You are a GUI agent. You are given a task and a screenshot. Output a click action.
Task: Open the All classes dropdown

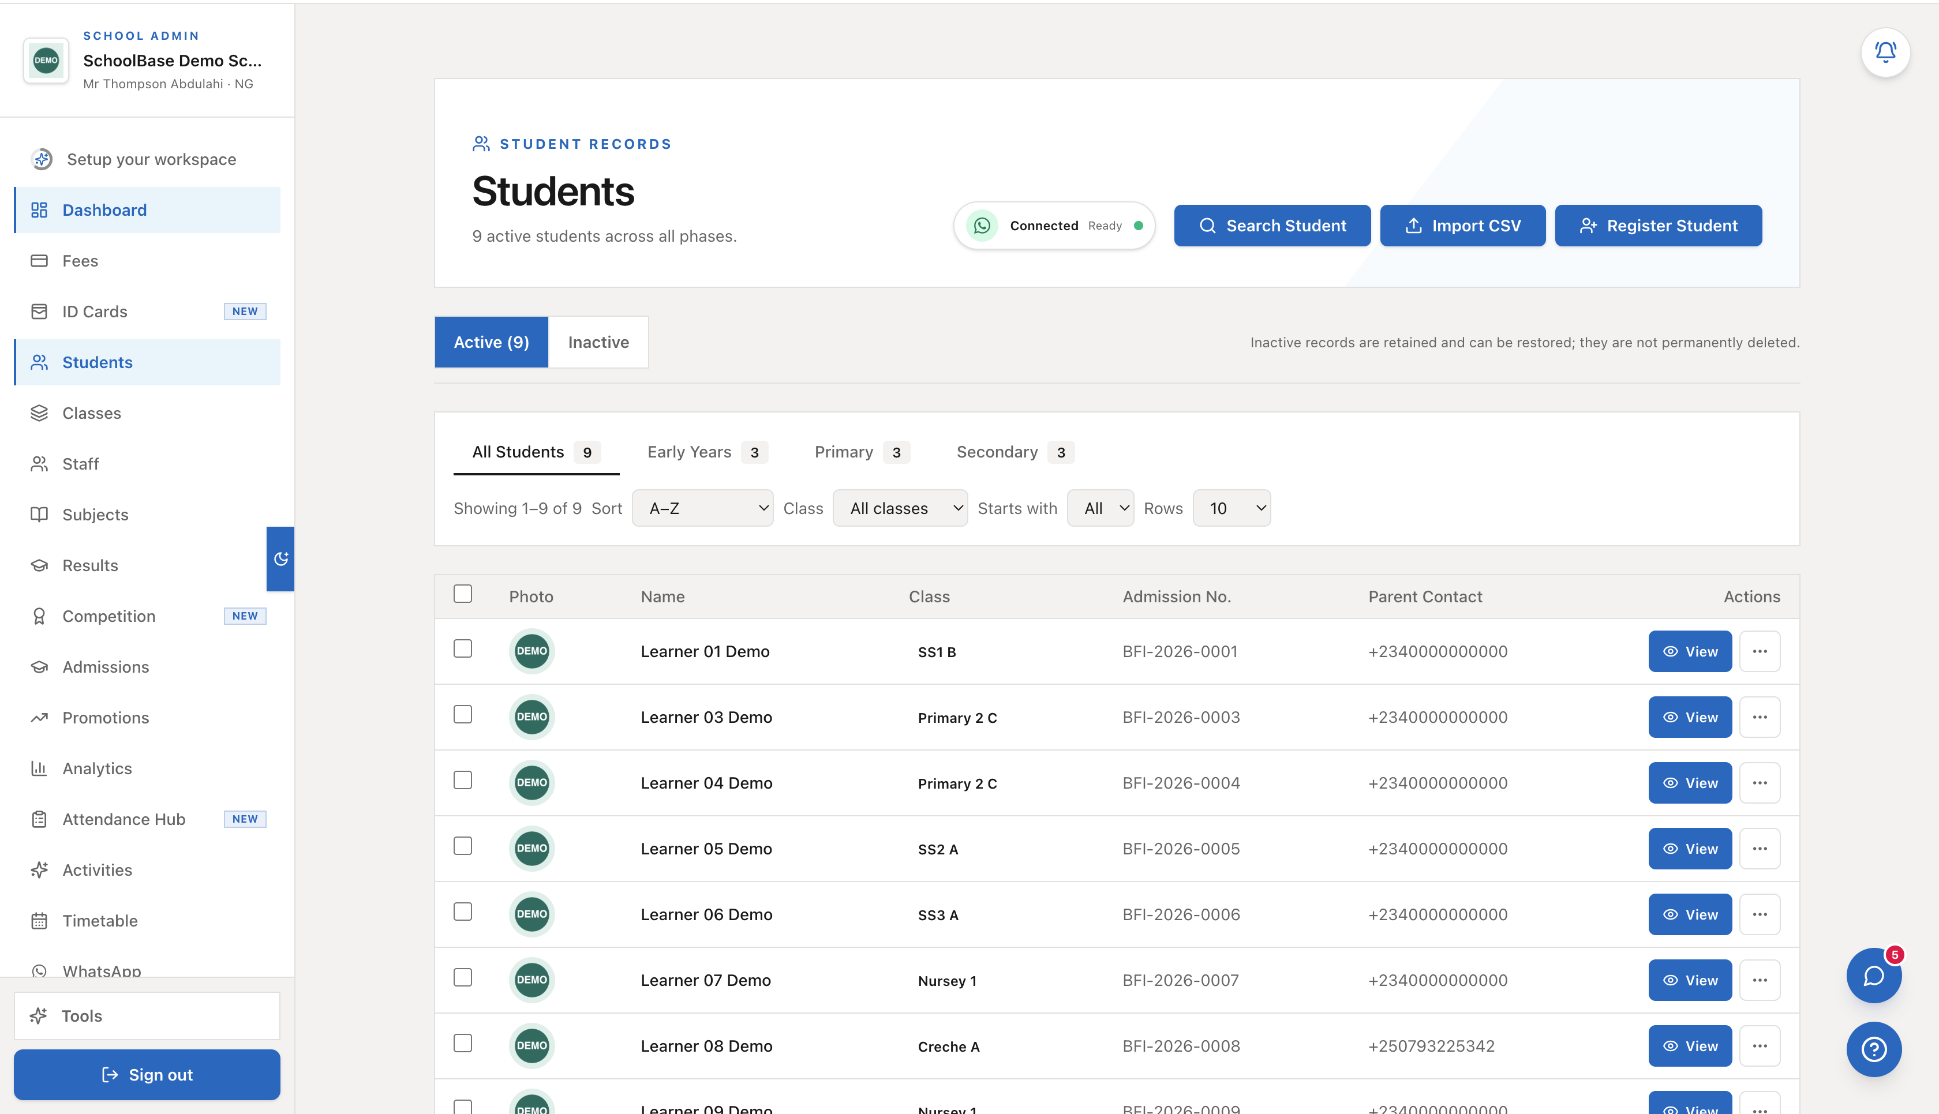(x=900, y=508)
